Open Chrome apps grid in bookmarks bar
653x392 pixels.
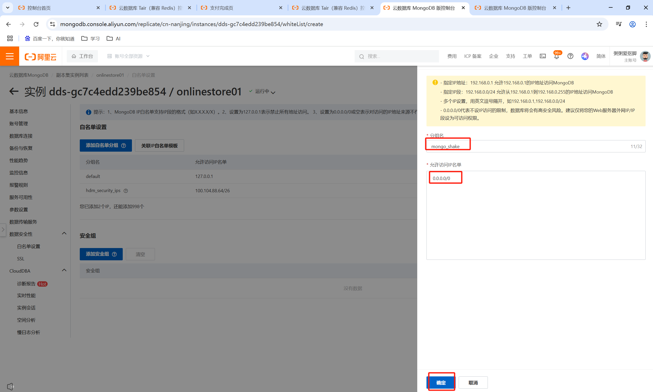click(x=10, y=39)
